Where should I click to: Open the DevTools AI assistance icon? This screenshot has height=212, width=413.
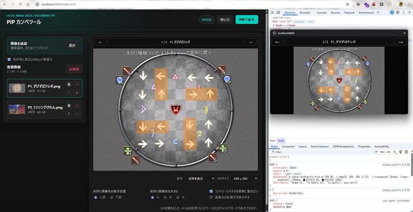392,12
